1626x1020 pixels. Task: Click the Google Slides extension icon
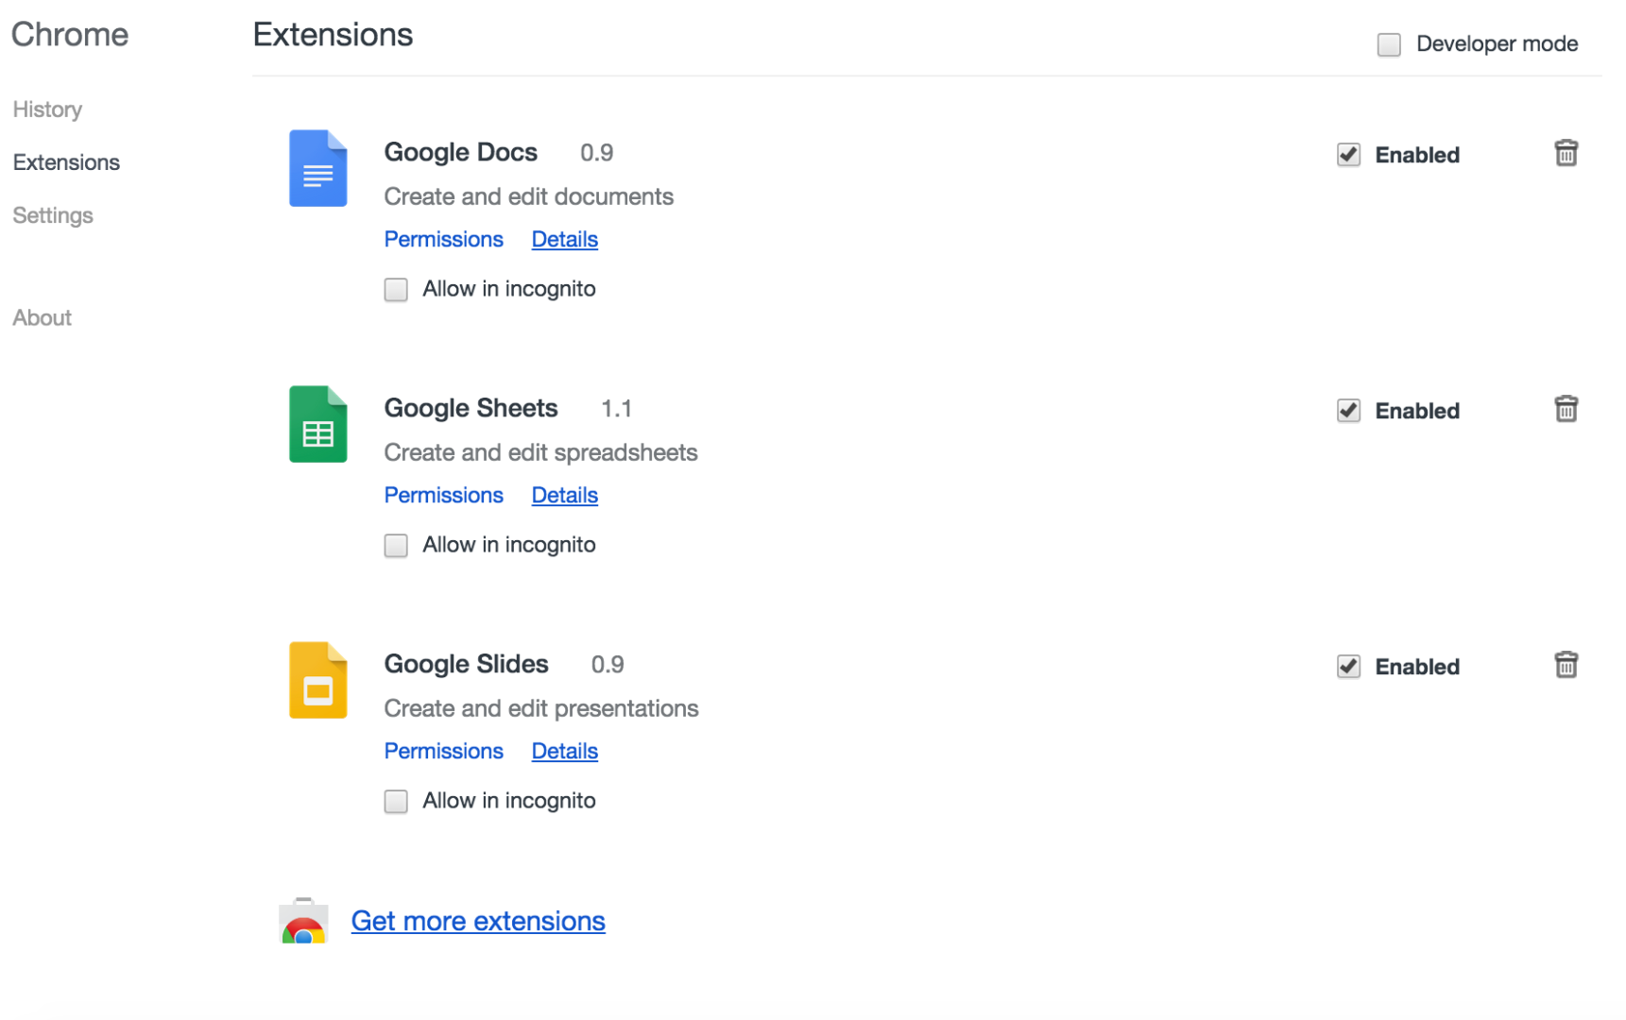point(317,680)
